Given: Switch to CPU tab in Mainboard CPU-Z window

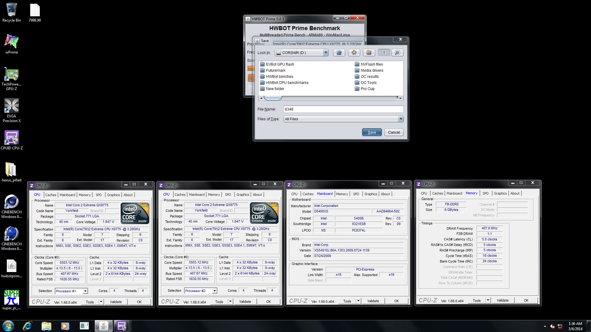Looking at the screenshot, I should [x=294, y=194].
